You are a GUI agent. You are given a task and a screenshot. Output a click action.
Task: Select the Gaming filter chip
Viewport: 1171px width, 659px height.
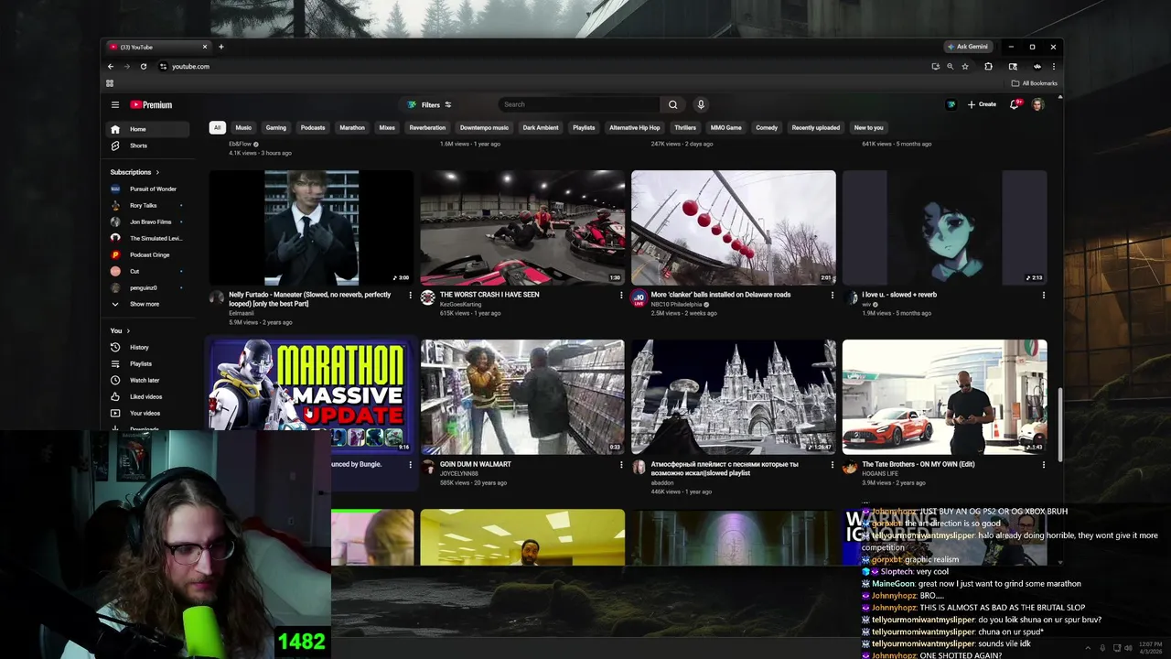pyautogui.click(x=276, y=127)
